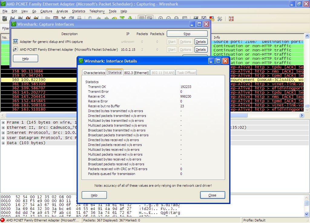Click the Stop button in Capture Interfaces
Image resolution: width=310 pixels, height=223 pixels.
tap(187, 34)
